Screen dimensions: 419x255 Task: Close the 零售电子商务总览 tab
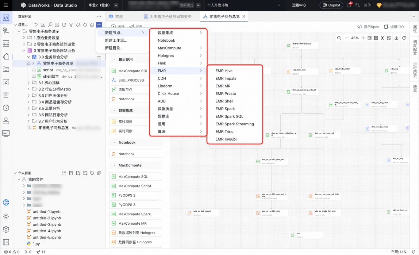tap(244, 17)
